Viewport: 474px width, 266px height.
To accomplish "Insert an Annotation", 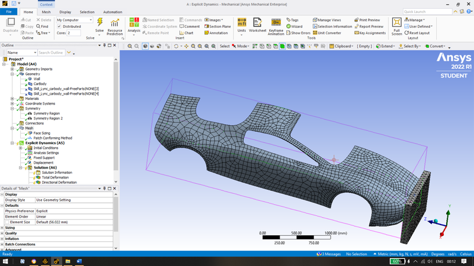I will pyautogui.click(x=216, y=33).
